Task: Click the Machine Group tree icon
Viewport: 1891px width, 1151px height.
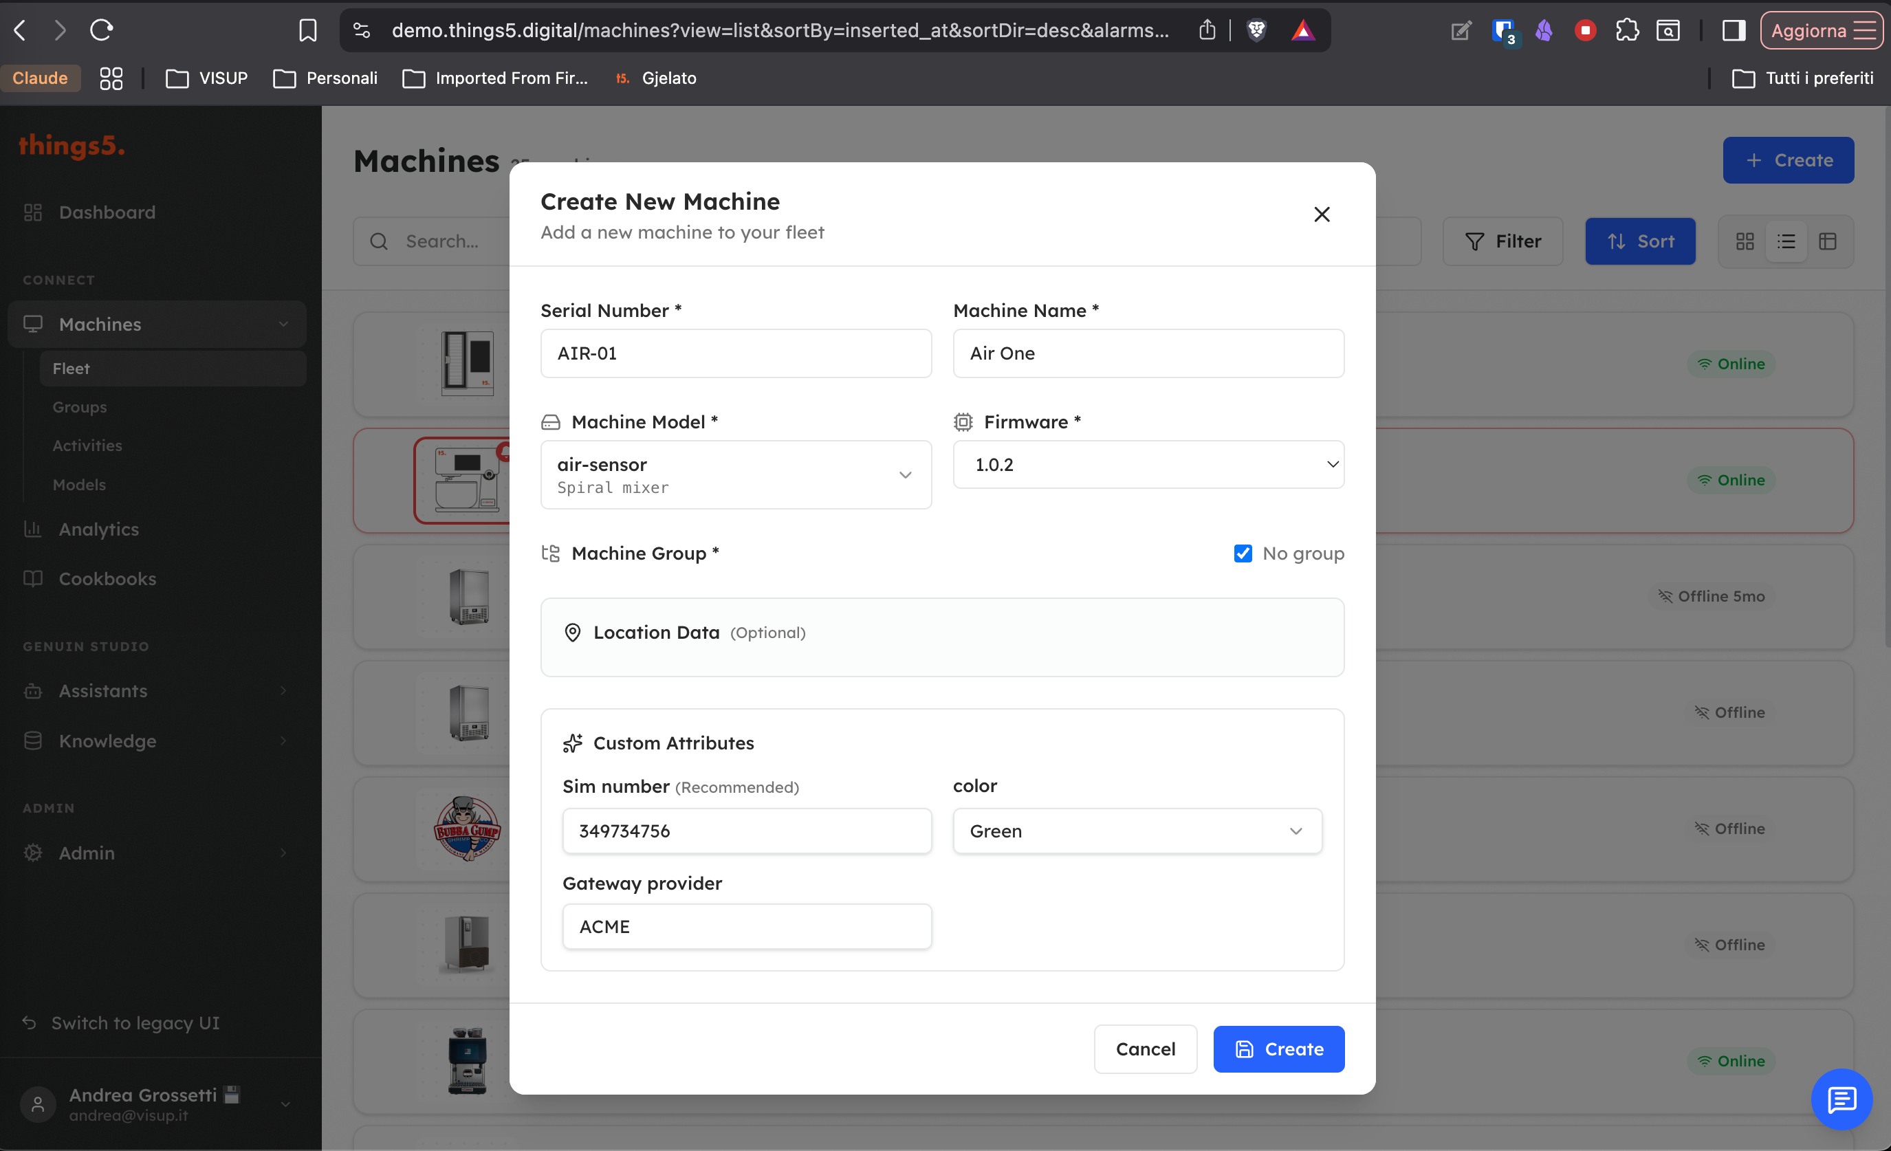Action: coord(550,553)
